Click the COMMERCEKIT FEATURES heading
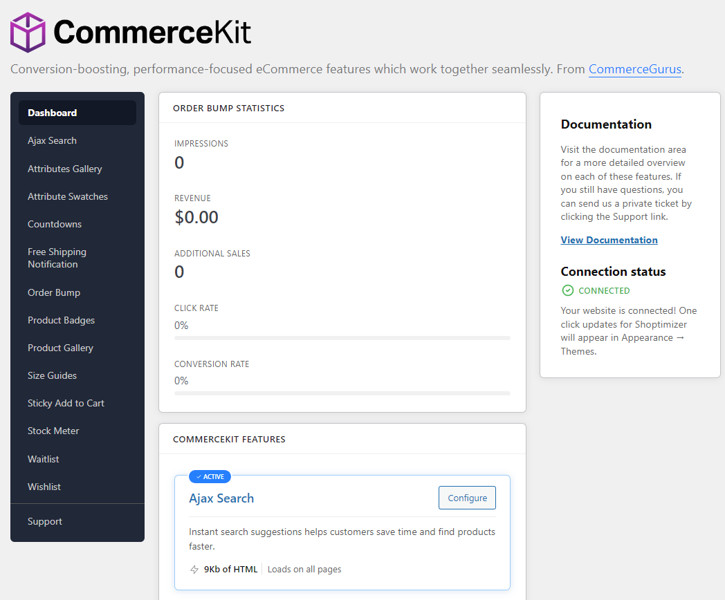725x600 pixels. [x=230, y=439]
